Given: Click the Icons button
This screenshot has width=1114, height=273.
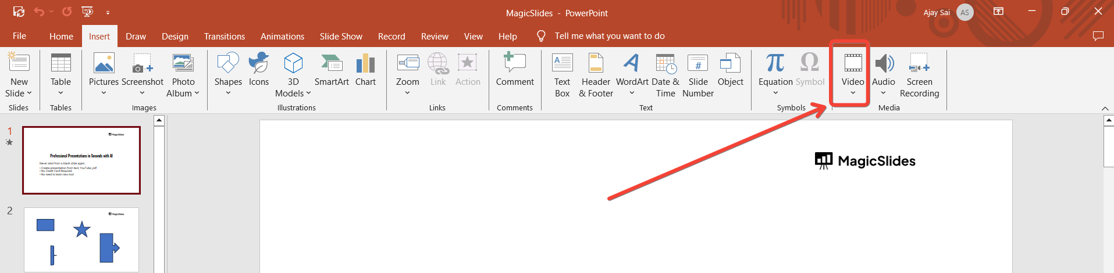Looking at the screenshot, I should [x=259, y=70].
